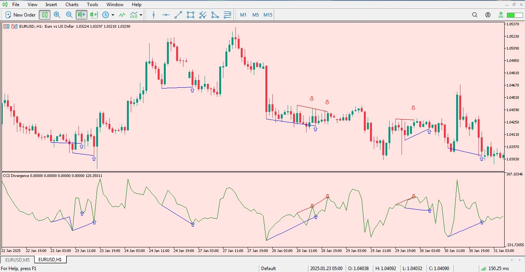This screenshot has width=525, height=272.
Task: Expand the timeframe dropdown arrow beside clock
Action: pyautogui.click(x=113, y=15)
